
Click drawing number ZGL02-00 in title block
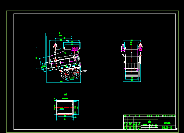(167, 128)
